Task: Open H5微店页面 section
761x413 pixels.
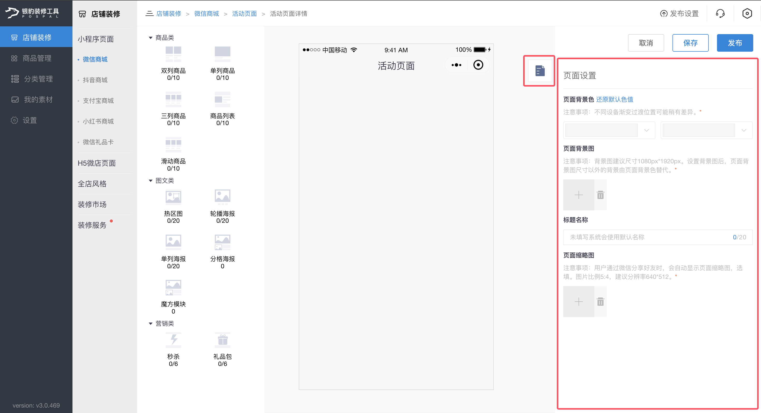Action: click(97, 163)
